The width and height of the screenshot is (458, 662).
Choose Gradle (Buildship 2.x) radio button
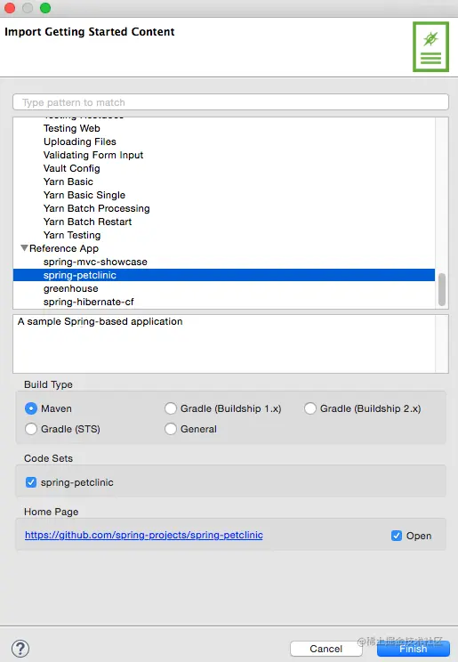coord(310,408)
